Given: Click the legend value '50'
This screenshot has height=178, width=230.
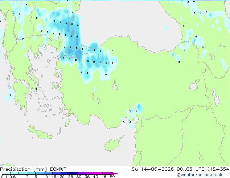Looking at the screenshot, I should point(112,177).
